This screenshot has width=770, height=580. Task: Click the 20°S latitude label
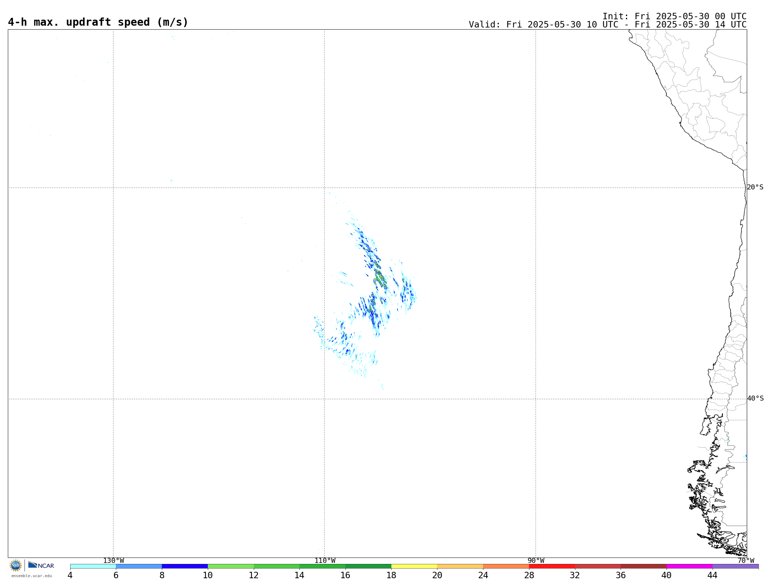755,187
